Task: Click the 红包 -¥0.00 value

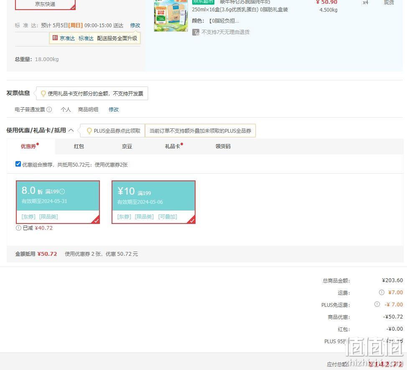Action: [394, 329]
